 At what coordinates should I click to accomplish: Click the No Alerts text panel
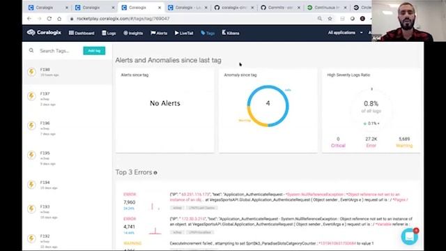click(165, 103)
